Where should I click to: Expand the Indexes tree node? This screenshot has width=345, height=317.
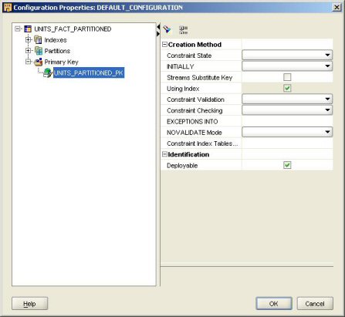[x=28, y=40]
